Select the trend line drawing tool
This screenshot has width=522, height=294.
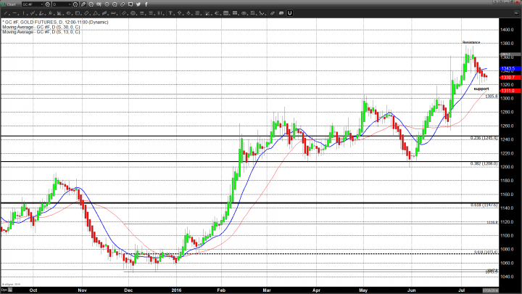tap(6, 13)
